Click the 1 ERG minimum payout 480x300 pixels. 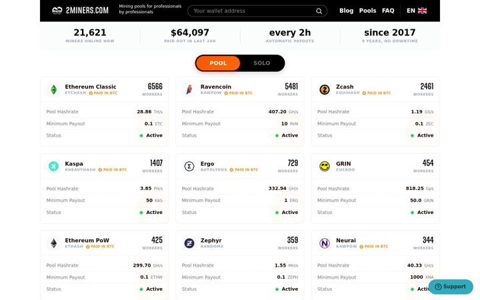click(x=291, y=201)
